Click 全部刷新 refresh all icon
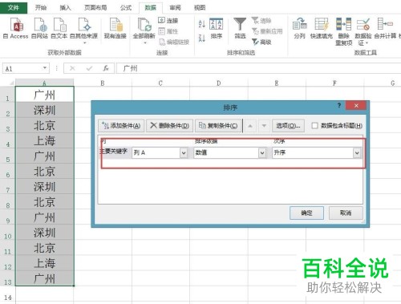Viewport: 401px width, 304px height. pos(144,30)
